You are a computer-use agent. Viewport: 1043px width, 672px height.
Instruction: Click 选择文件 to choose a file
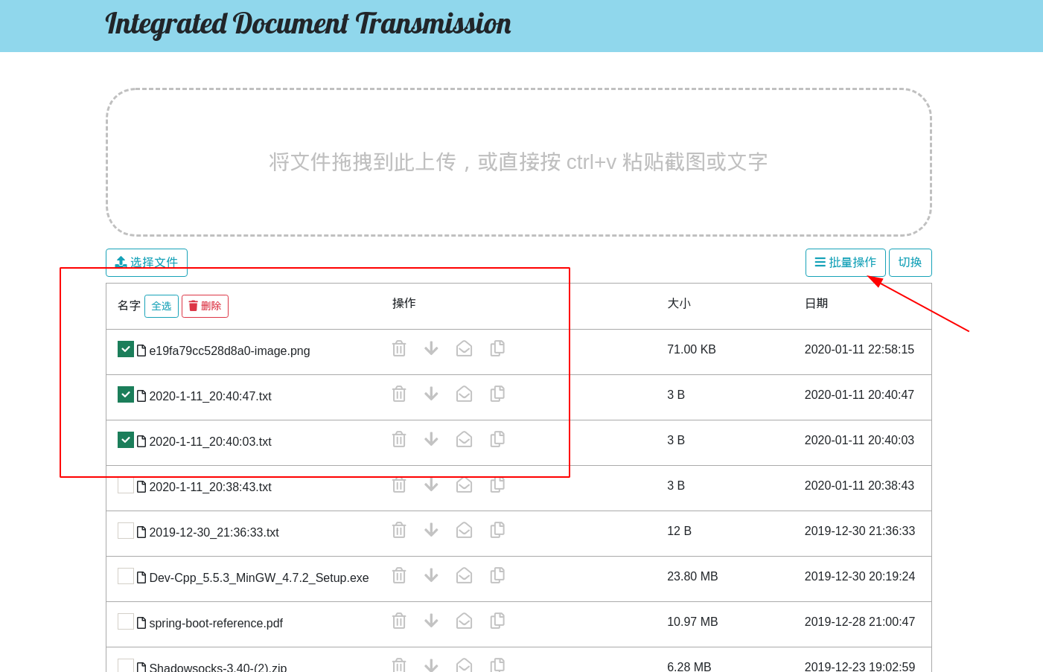147,263
